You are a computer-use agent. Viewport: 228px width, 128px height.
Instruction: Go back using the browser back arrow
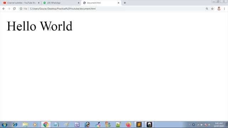tap(4, 9)
